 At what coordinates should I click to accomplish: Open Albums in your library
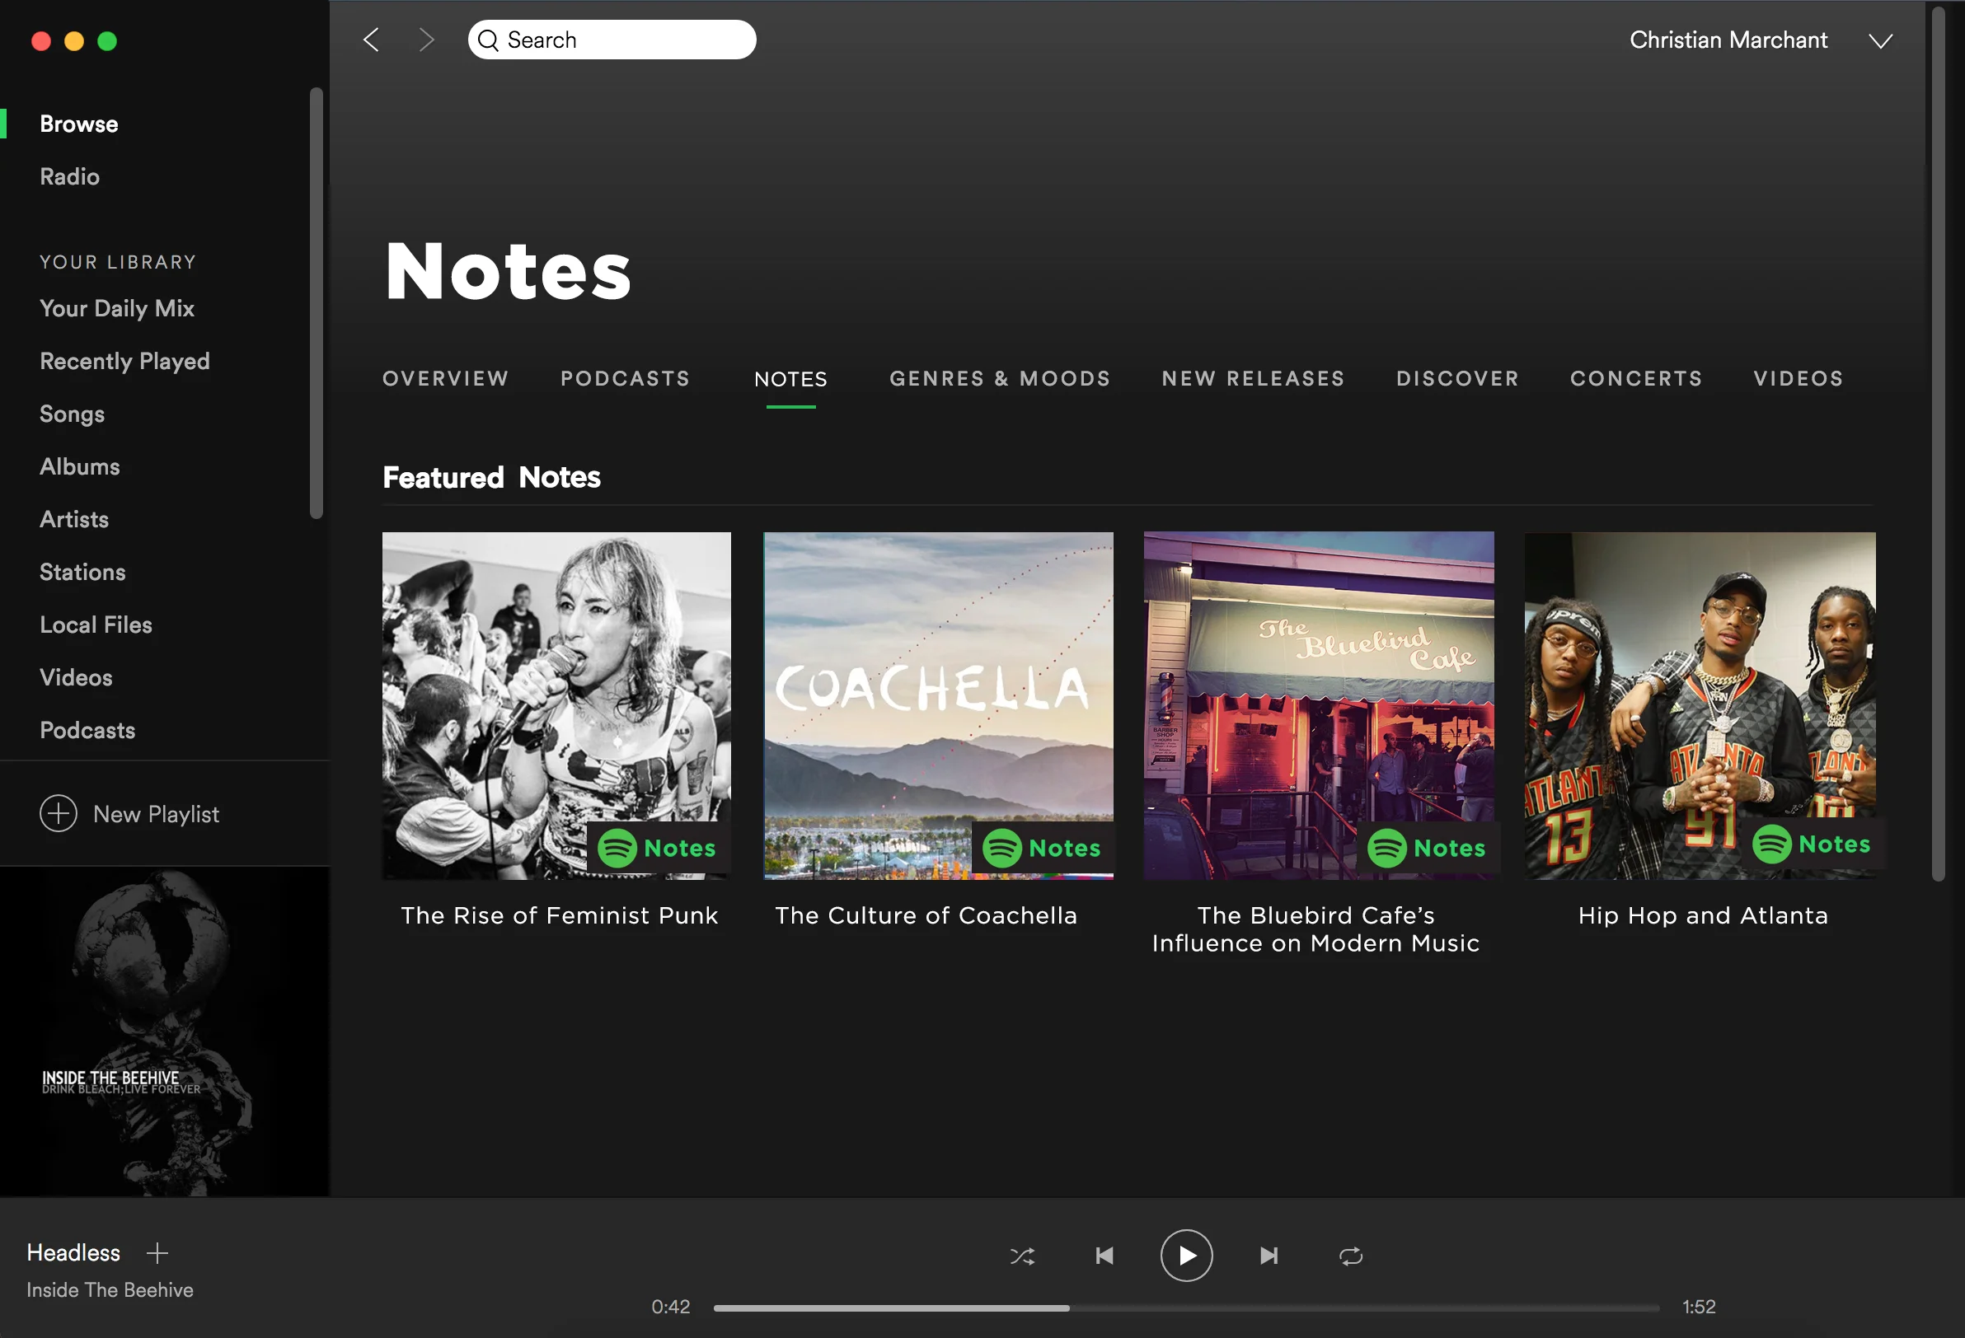tap(79, 466)
